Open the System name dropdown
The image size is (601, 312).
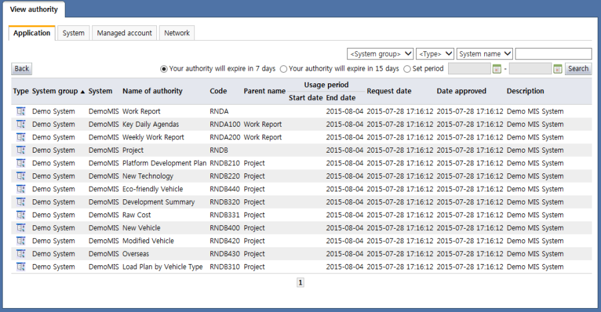[x=485, y=54]
